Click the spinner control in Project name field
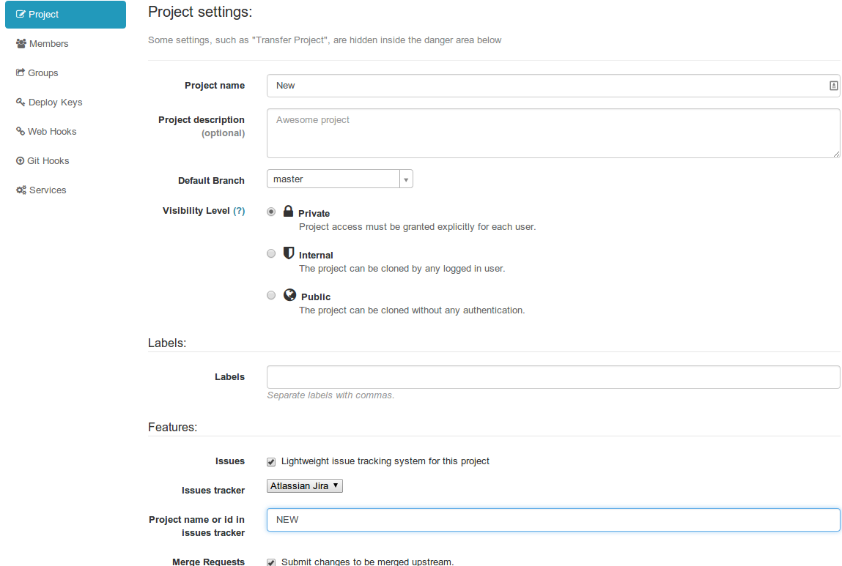Image resolution: width=842 pixels, height=566 pixels. click(x=833, y=86)
